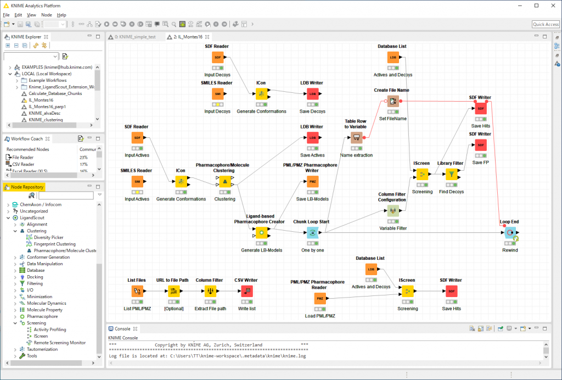
Task: Select the List Files node icon
Action: click(x=137, y=291)
